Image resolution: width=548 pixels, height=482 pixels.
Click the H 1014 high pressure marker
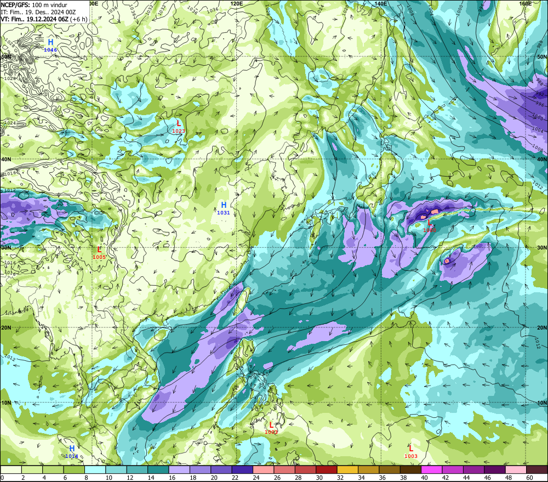tap(72, 451)
